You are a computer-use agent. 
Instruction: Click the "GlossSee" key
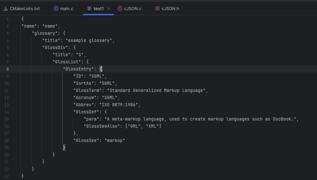click(86, 140)
